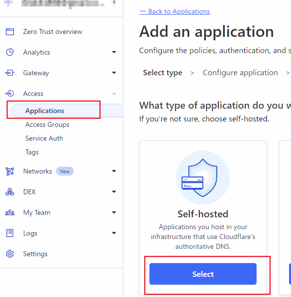Open the Logs section label
291x297 pixels.
tap(30, 234)
